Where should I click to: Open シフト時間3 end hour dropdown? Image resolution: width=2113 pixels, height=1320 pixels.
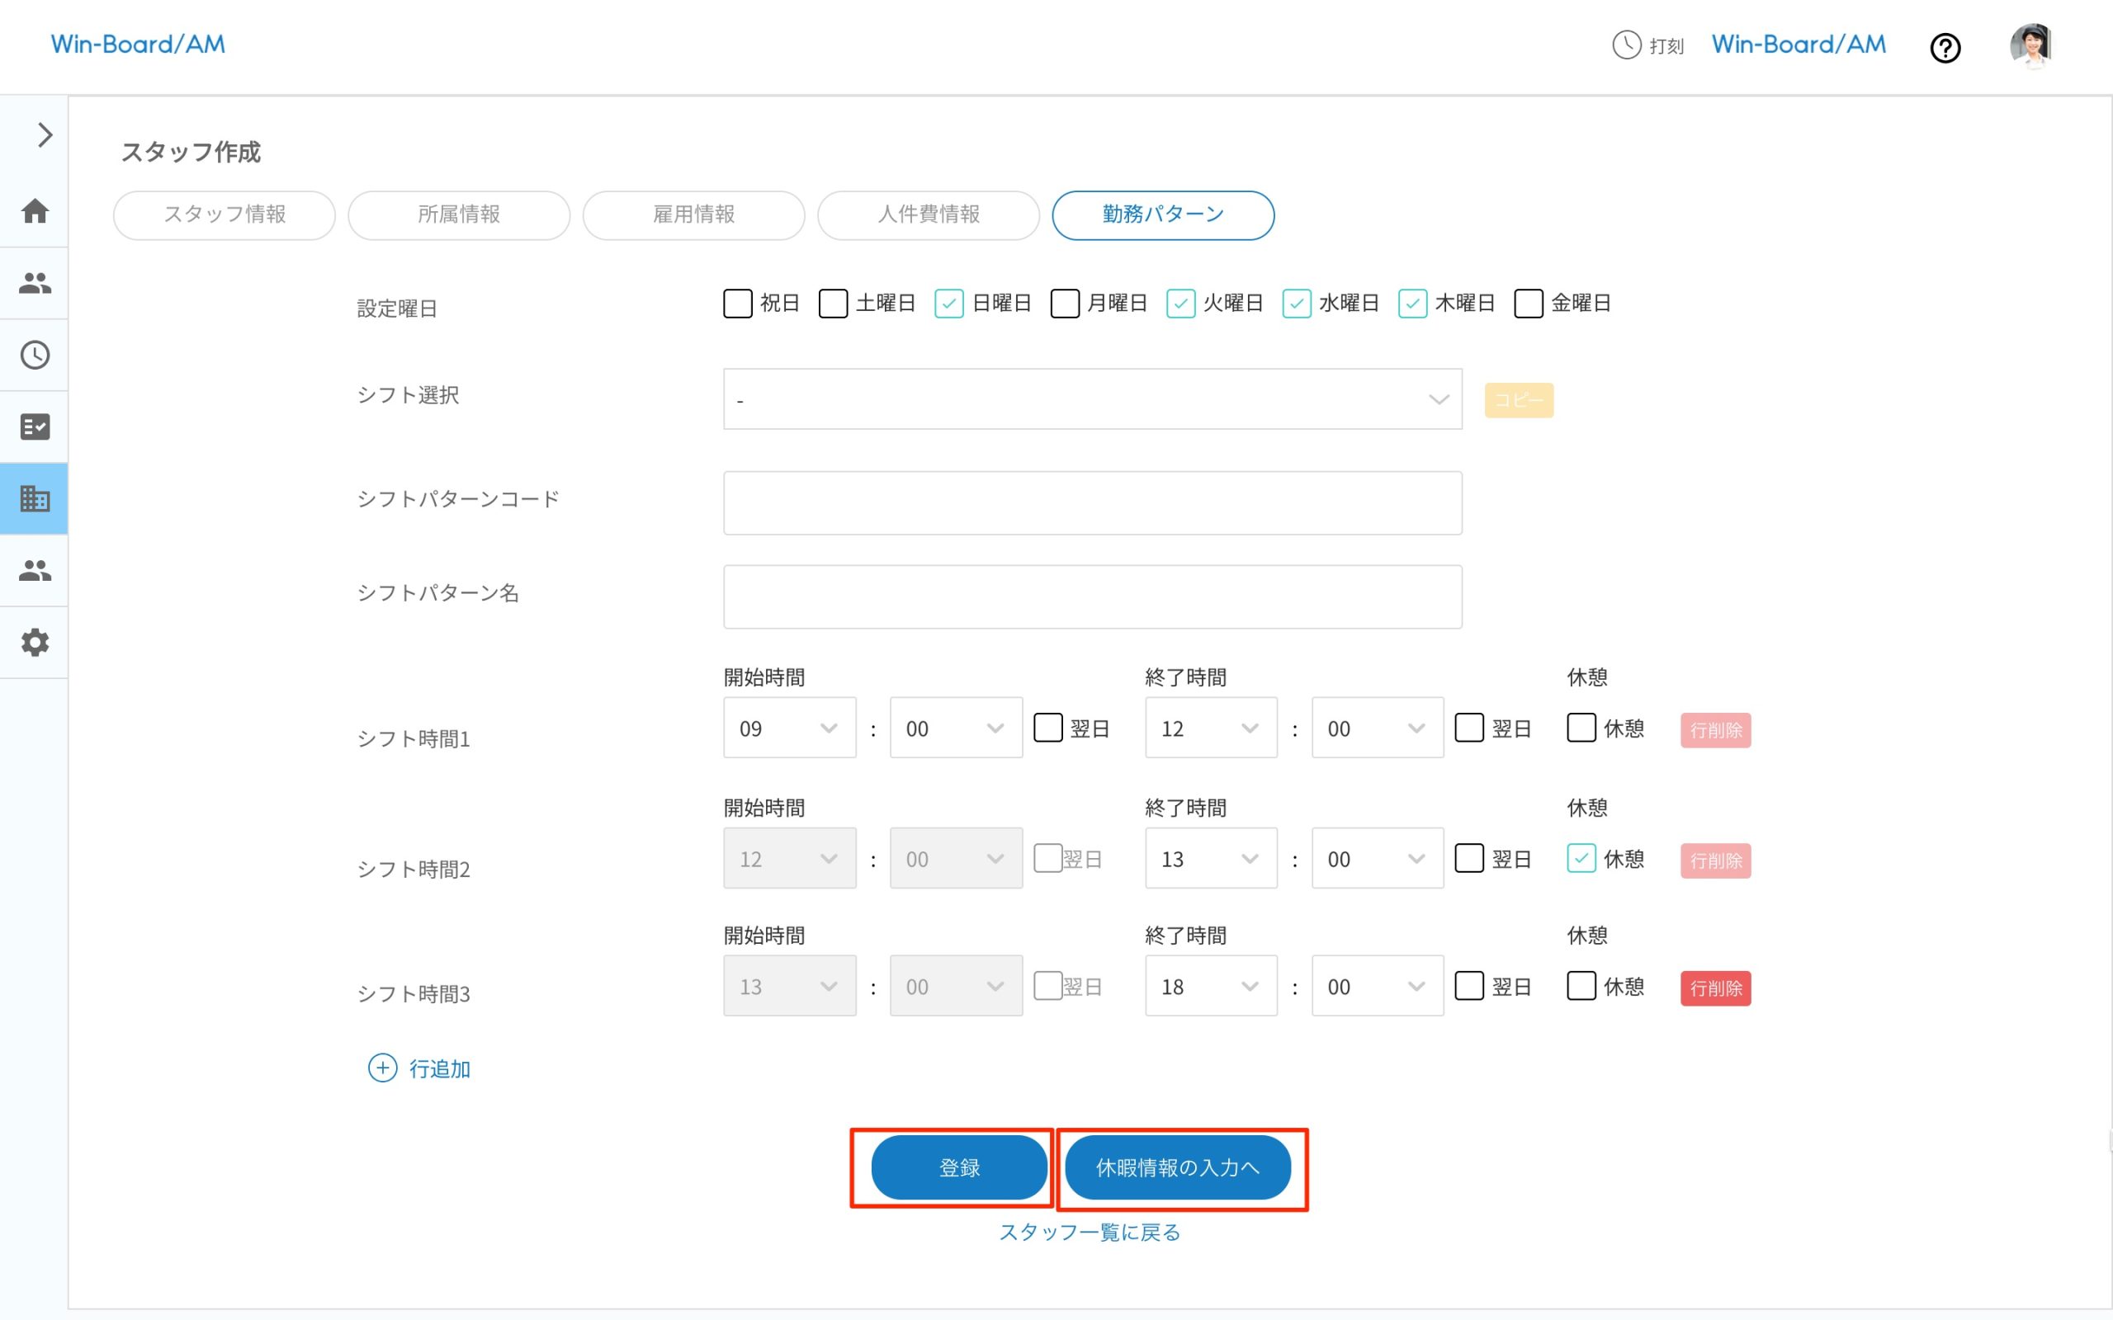click(1210, 987)
